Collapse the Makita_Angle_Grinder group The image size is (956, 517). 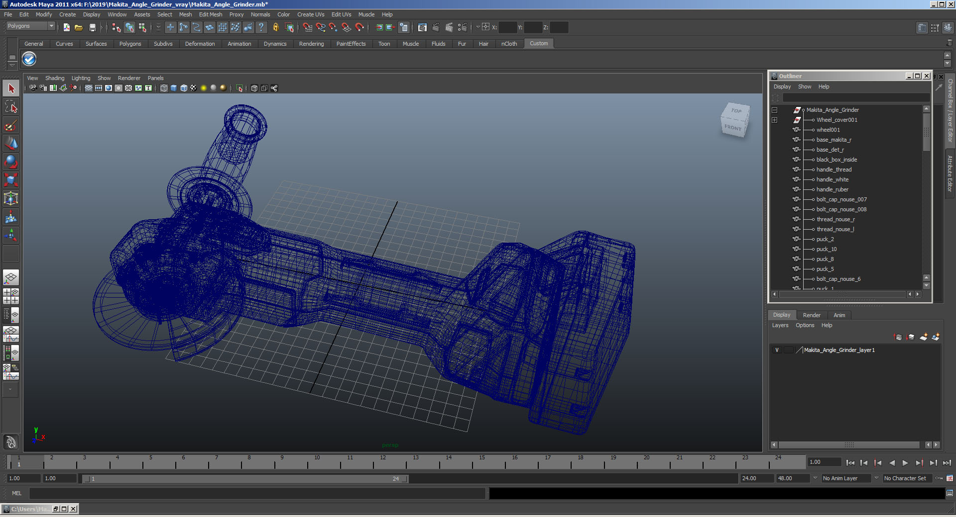(x=774, y=110)
